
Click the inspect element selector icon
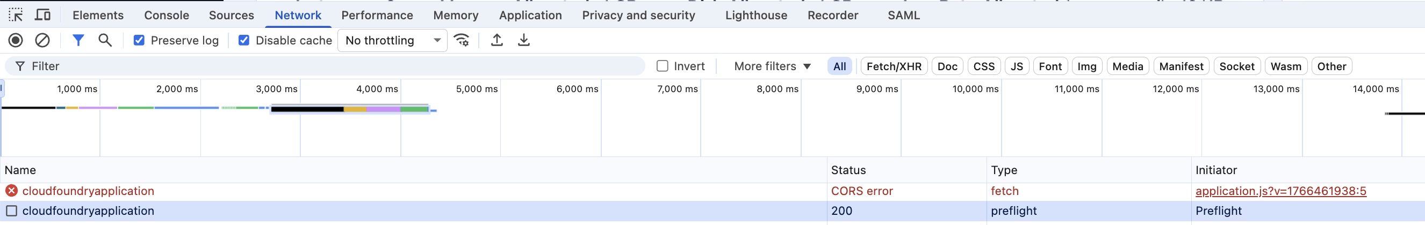(x=16, y=15)
